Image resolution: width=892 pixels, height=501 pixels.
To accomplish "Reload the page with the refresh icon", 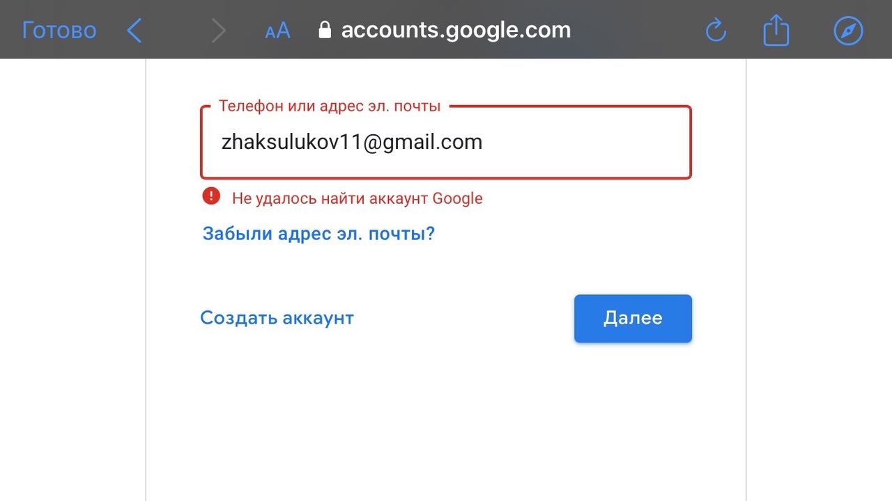I will 716,31.
